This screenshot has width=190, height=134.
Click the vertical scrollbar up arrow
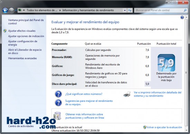[186, 18]
